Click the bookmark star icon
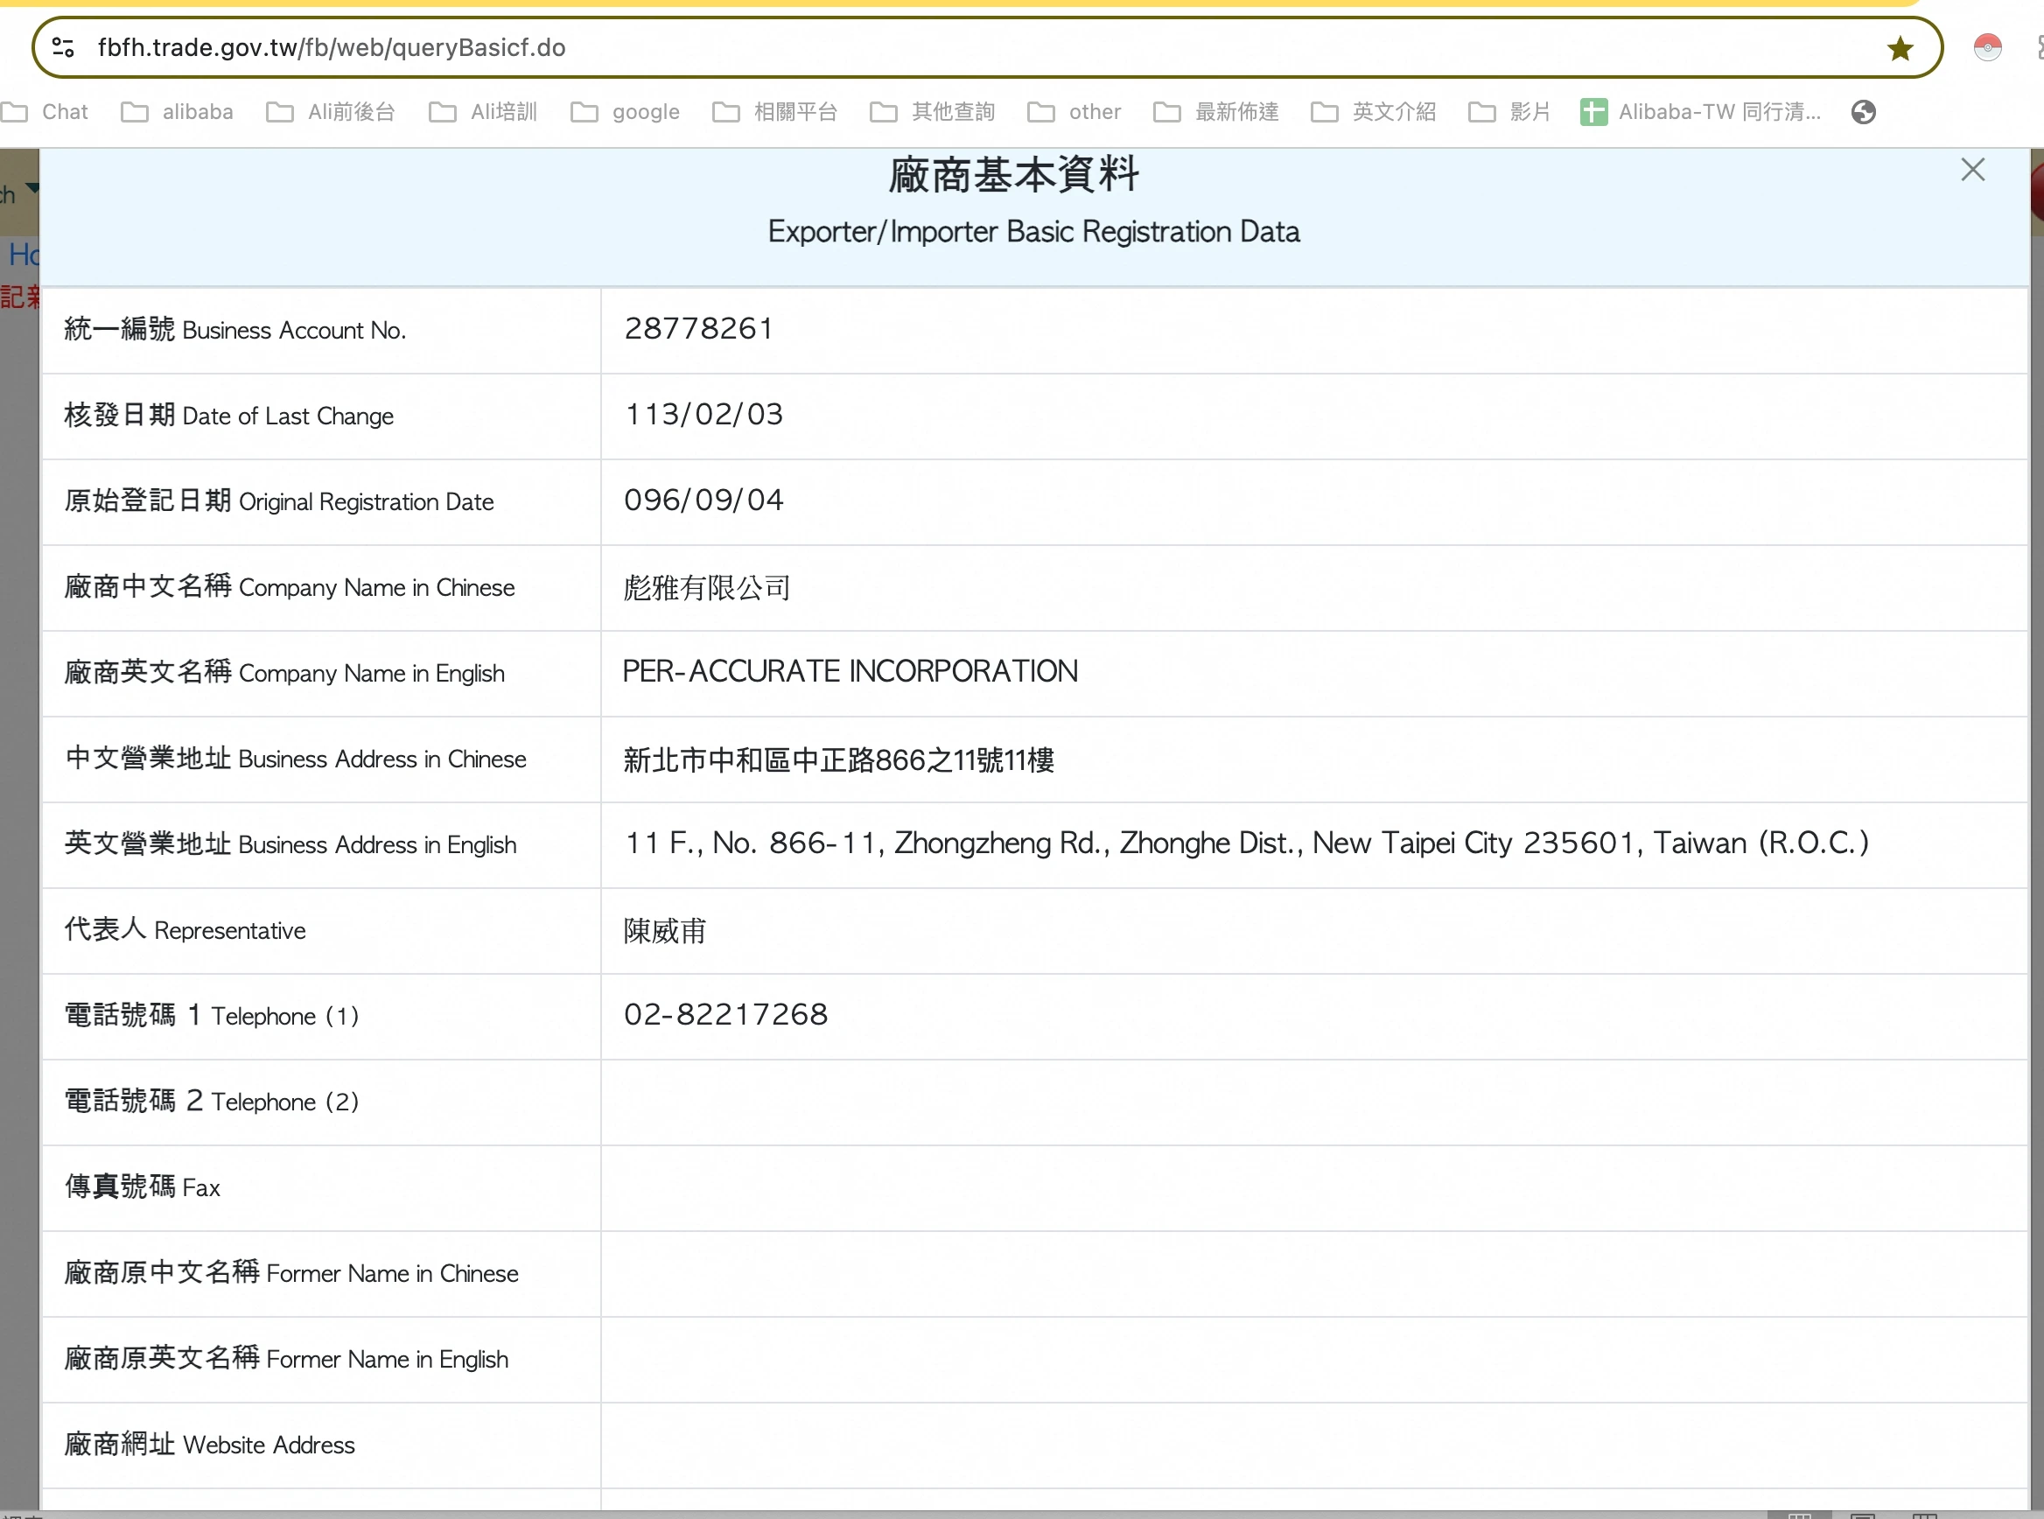Screen dimensions: 2044x1519 coord(1900,49)
